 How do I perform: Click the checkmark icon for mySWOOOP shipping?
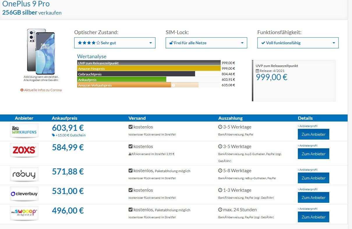(x=130, y=210)
